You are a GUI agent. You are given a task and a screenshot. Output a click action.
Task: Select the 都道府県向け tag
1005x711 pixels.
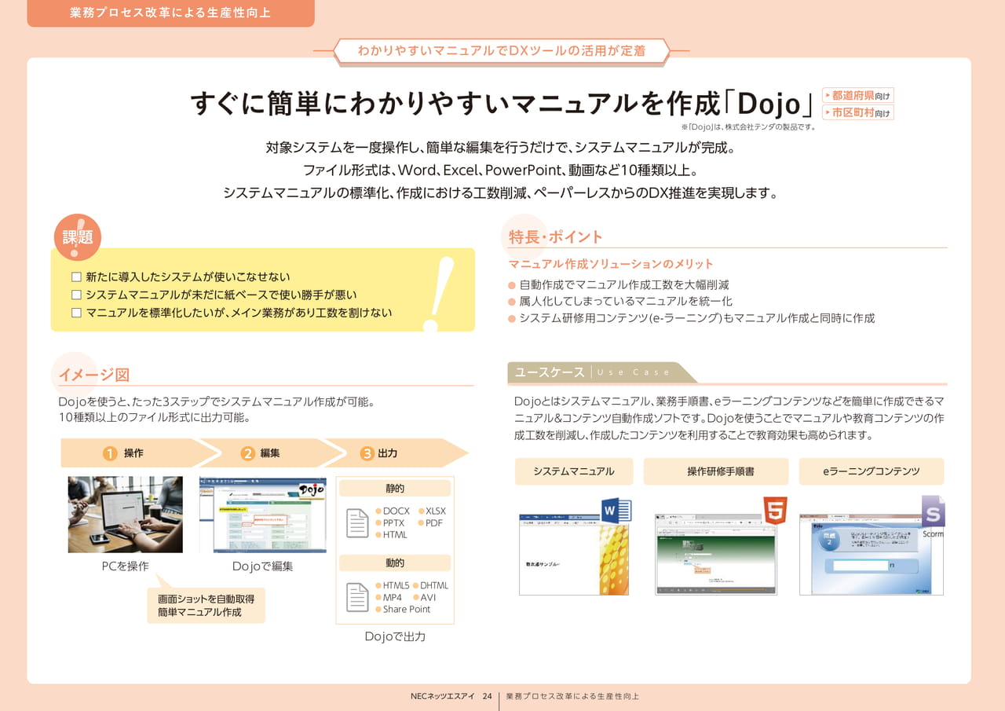(x=858, y=96)
